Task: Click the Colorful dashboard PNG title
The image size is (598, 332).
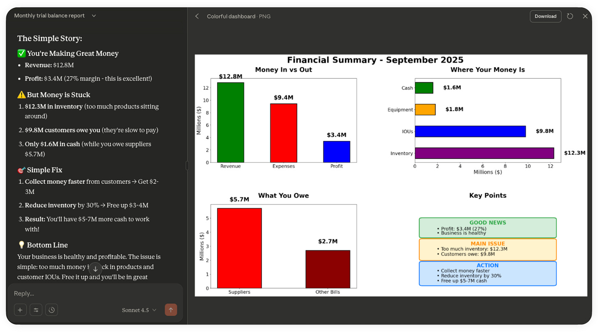Action: click(x=239, y=16)
